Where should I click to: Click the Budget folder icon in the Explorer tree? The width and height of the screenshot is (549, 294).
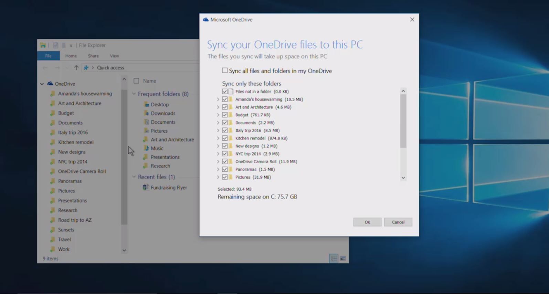click(53, 113)
